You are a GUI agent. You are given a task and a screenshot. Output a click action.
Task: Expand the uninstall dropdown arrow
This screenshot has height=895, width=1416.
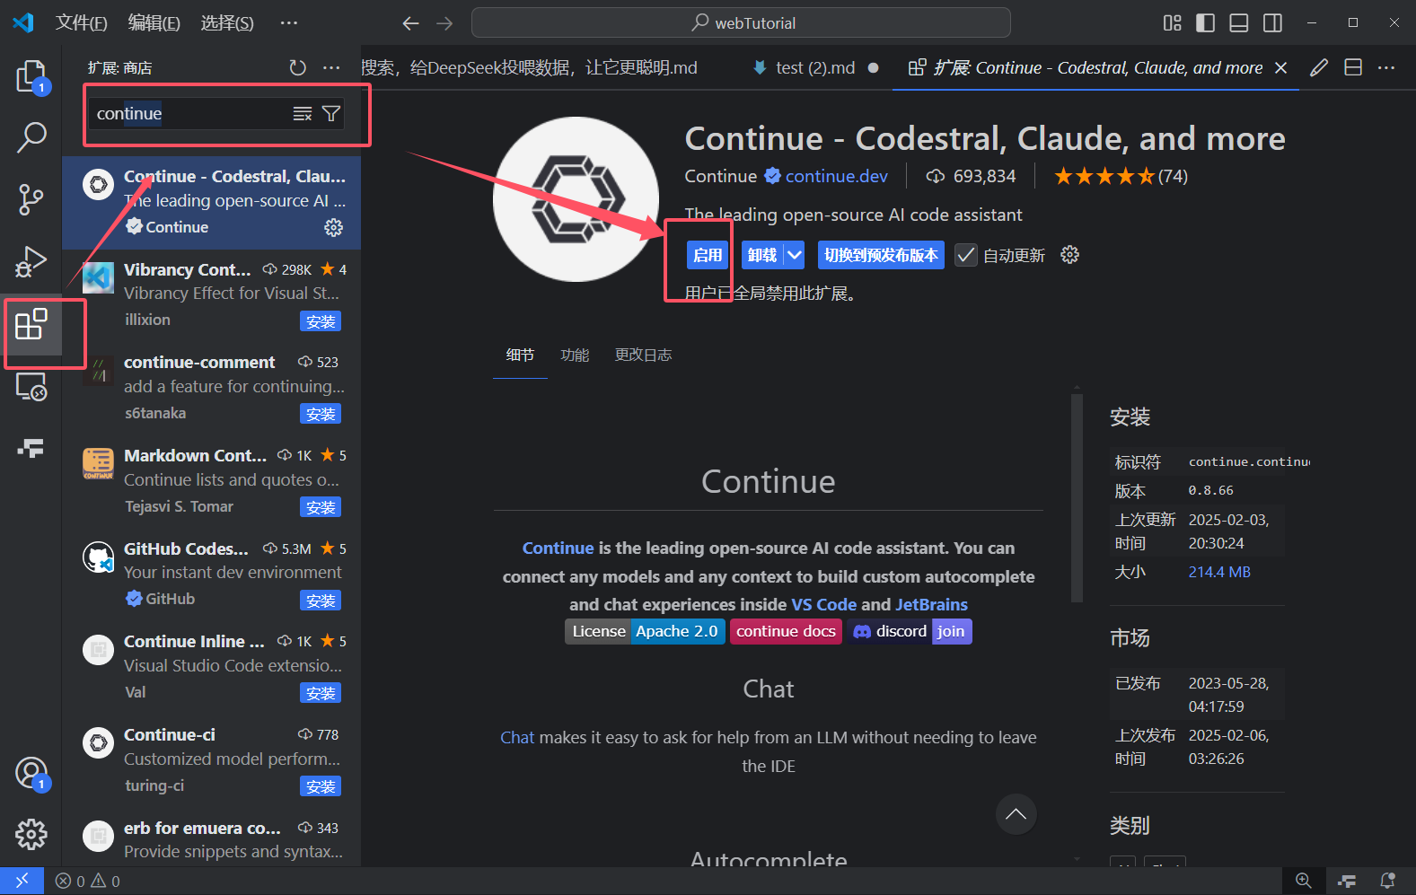coord(795,255)
